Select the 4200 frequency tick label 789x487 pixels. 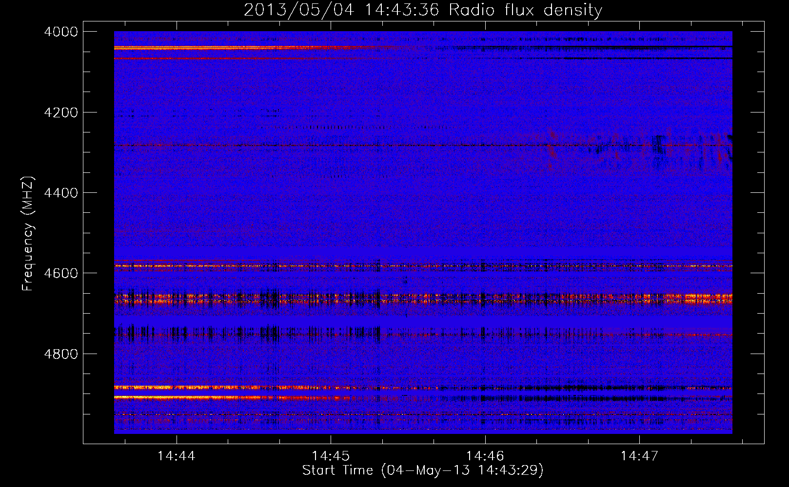[x=61, y=112]
